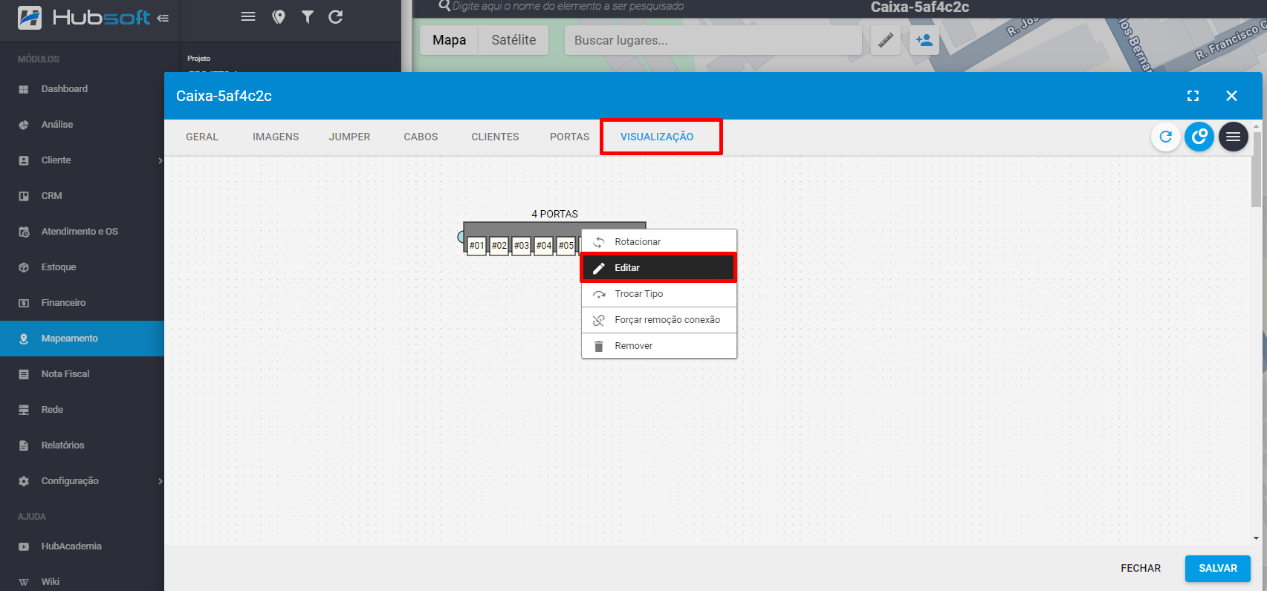The image size is (1267, 591).
Task: Choose Forçar remoção conexão option
Action: [659, 320]
